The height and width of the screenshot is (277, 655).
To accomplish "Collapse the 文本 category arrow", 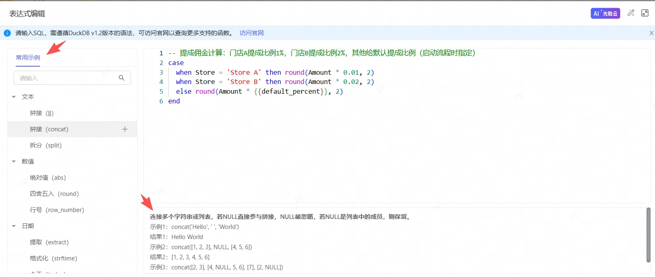I will click(14, 97).
